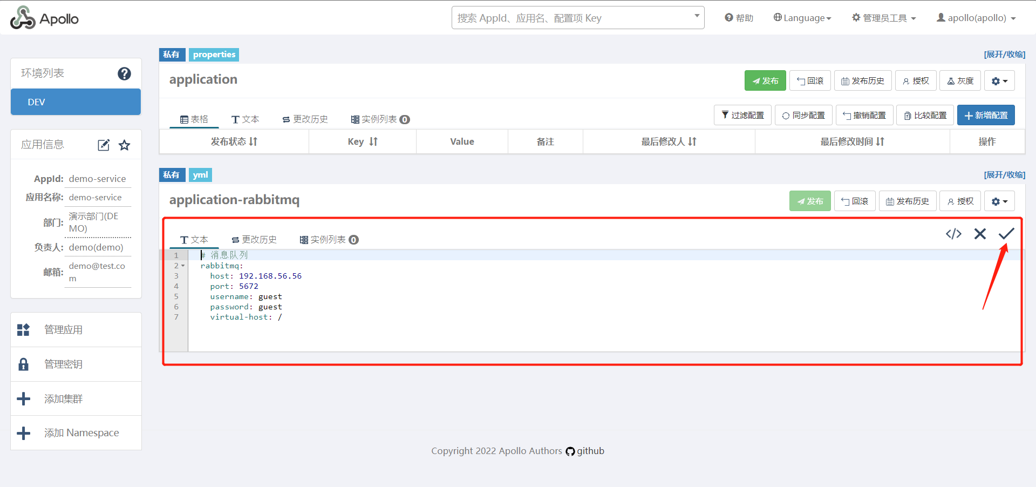Image resolution: width=1036 pixels, height=487 pixels.
Task: Click the edit app info pencil icon
Action: pyautogui.click(x=104, y=145)
